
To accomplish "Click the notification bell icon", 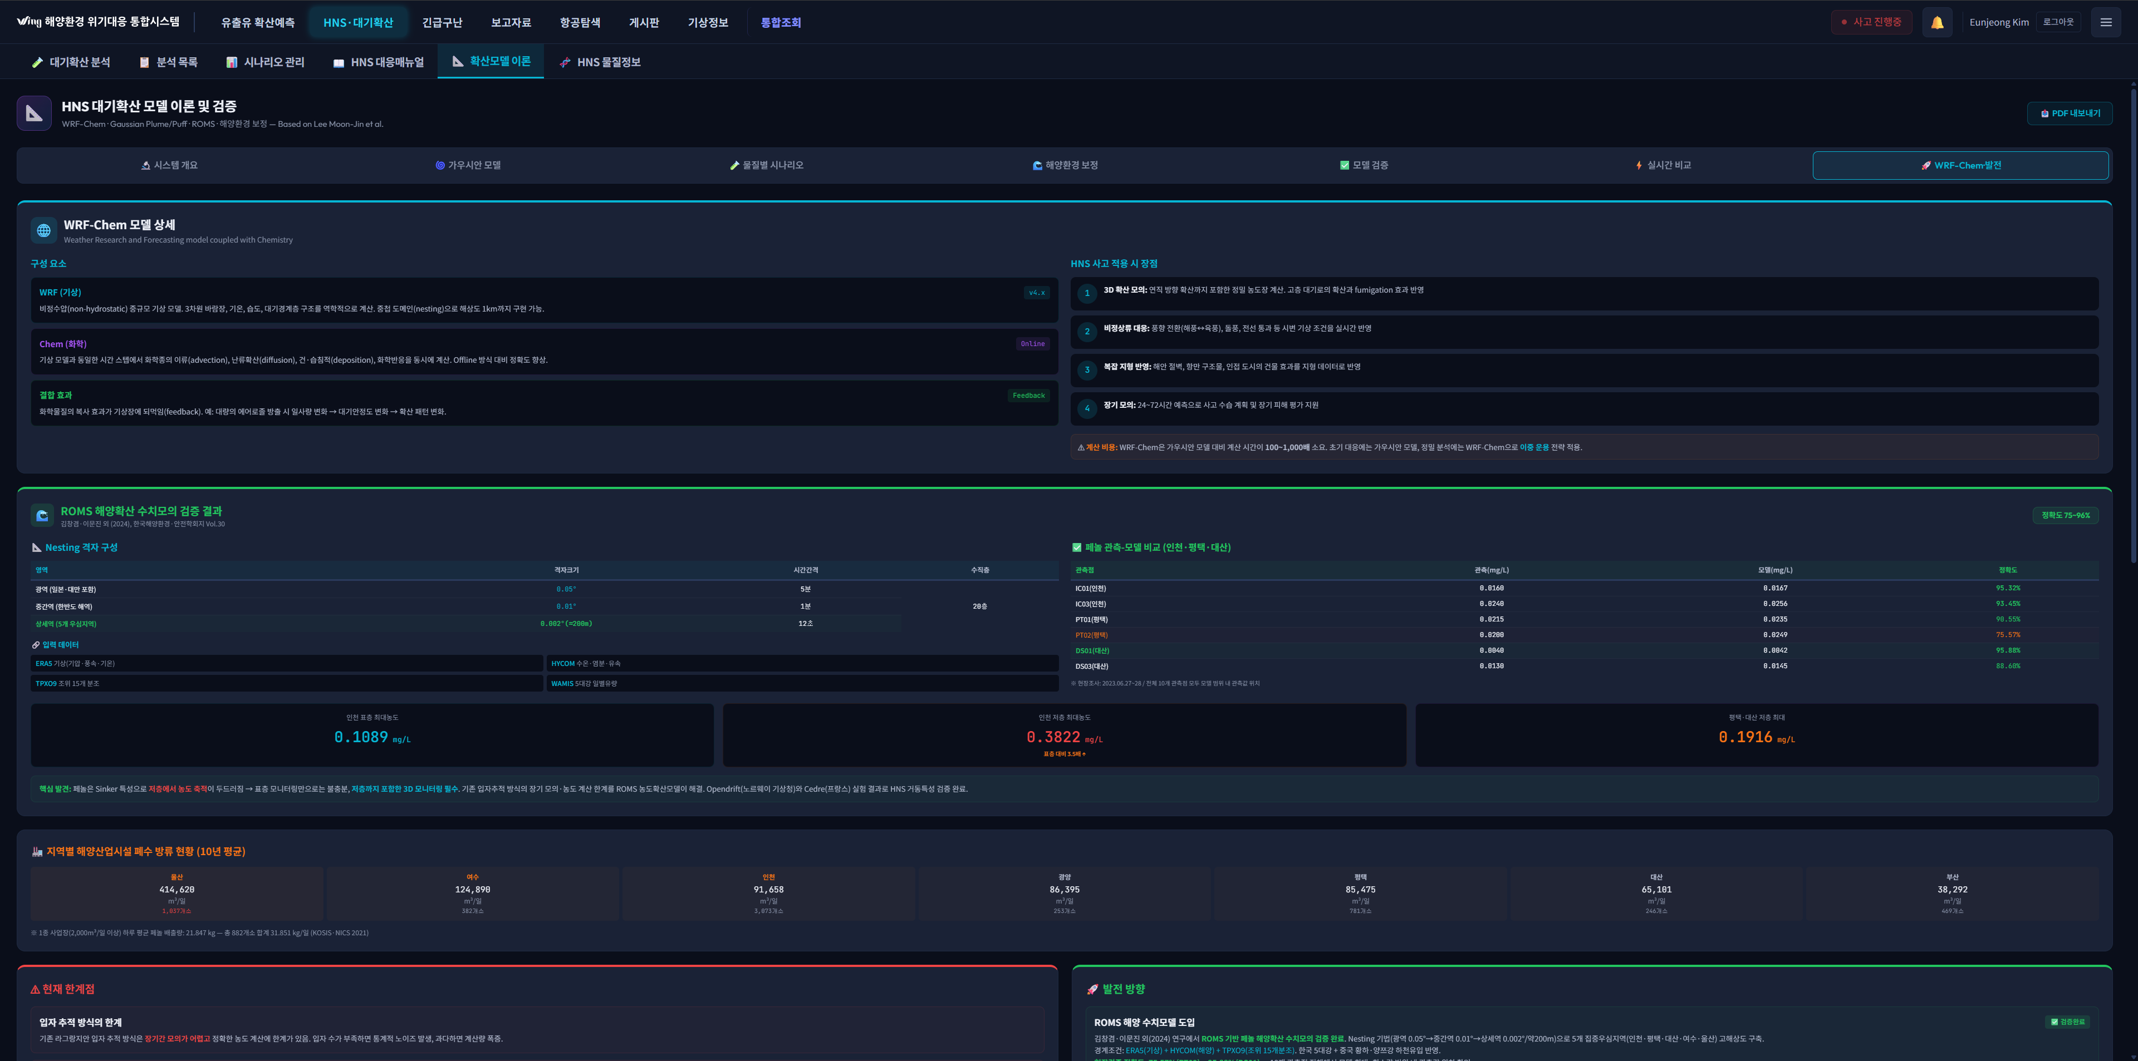I will [1936, 22].
